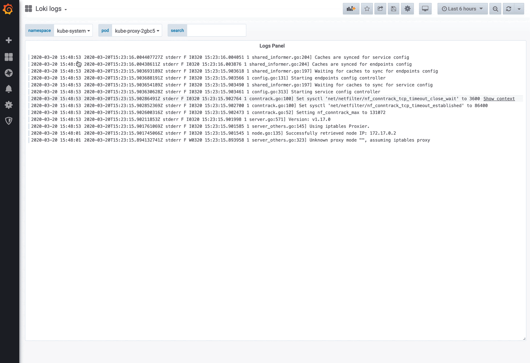Star this dashboard as favorite
The width and height of the screenshot is (530, 363).
coord(367,9)
